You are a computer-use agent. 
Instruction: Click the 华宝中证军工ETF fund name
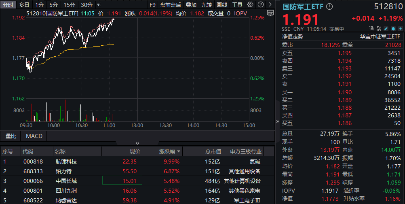(x=380, y=36)
